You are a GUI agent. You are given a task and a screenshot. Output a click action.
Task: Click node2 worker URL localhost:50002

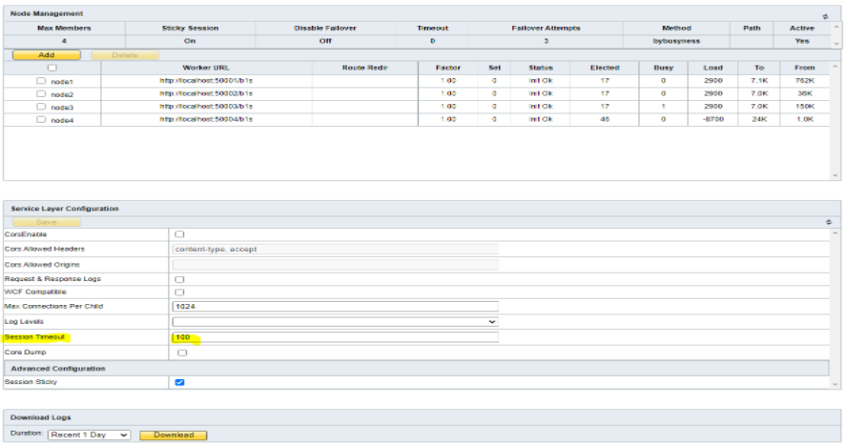(206, 93)
